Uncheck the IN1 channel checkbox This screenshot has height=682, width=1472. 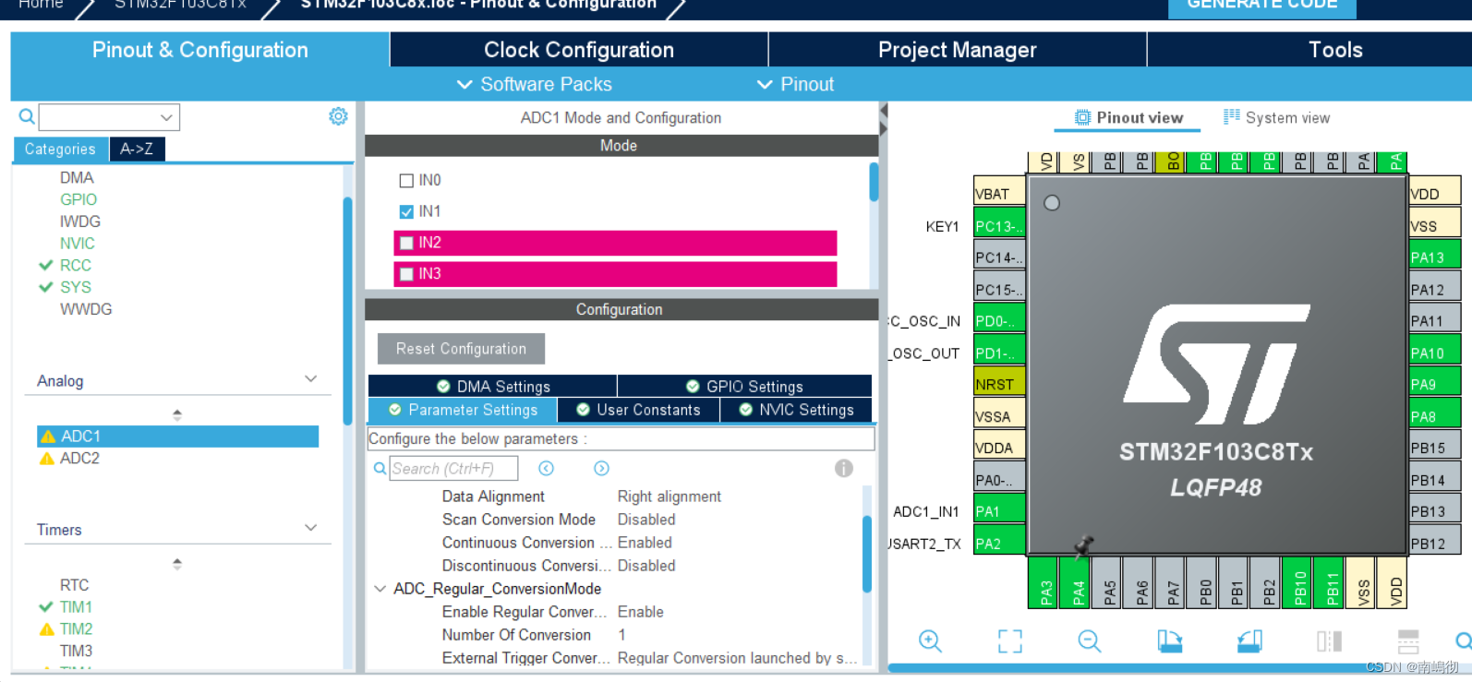(x=406, y=212)
